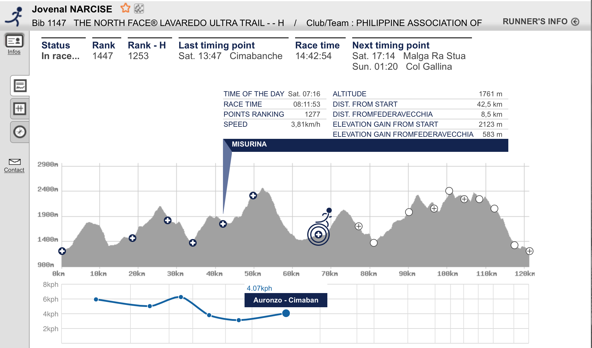
Task: Open the Infos card icon
Action: pyautogui.click(x=14, y=41)
